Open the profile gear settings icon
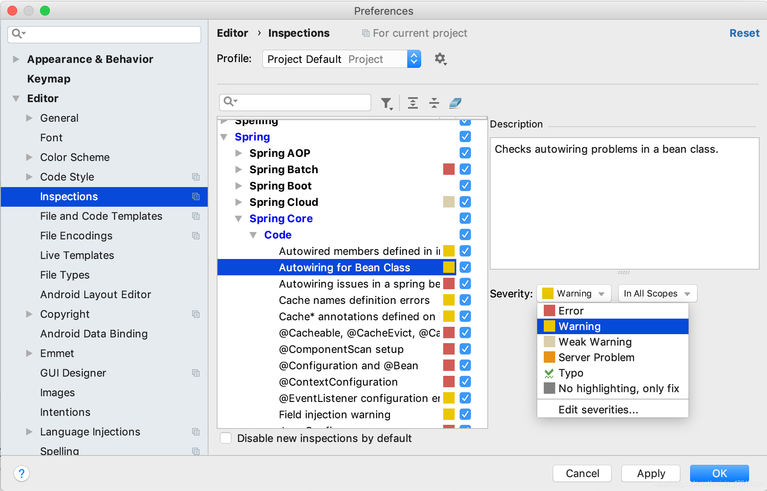 pyautogui.click(x=440, y=59)
